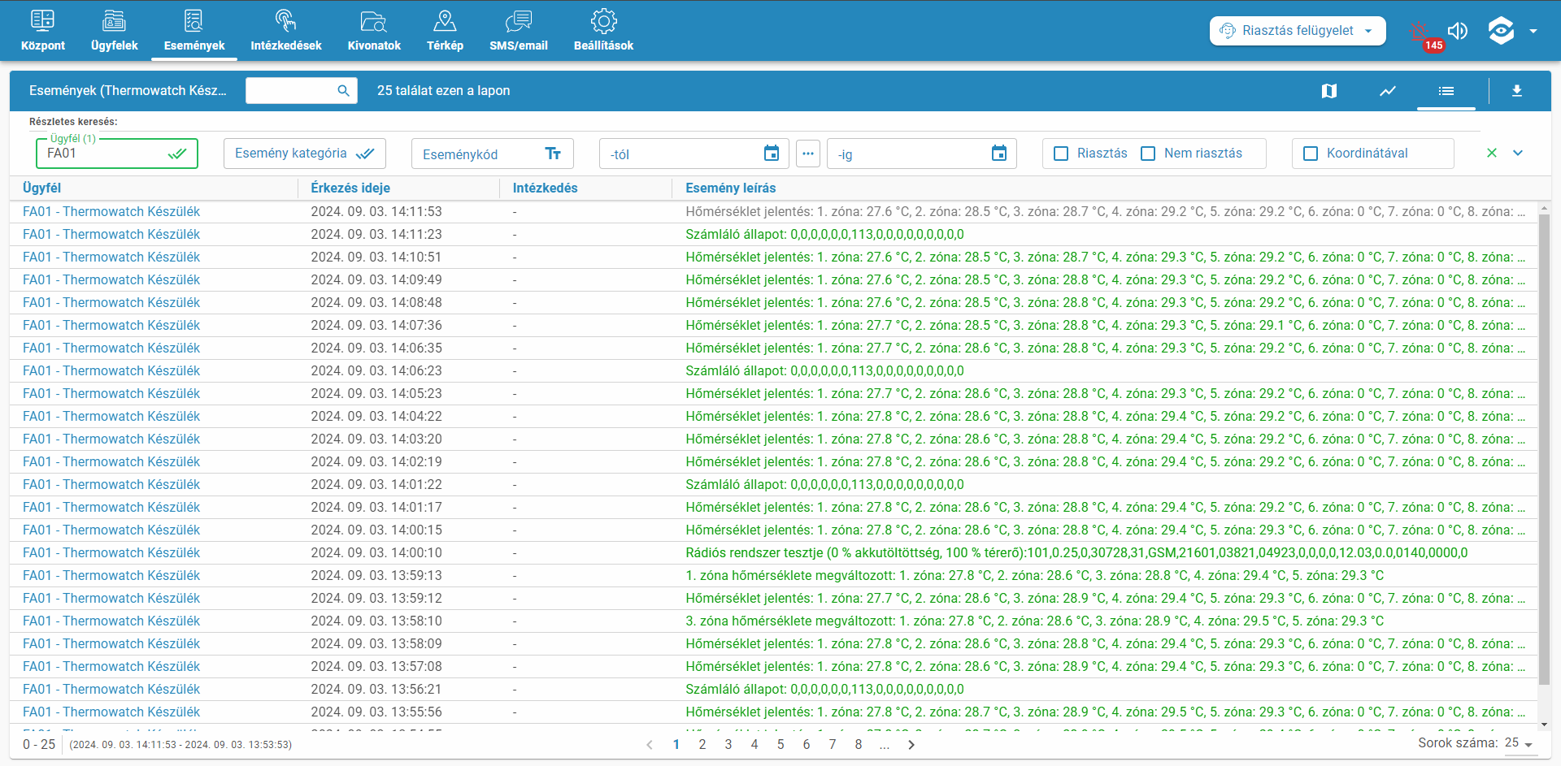
Task: Open the Térkép map section
Action: 445,31
